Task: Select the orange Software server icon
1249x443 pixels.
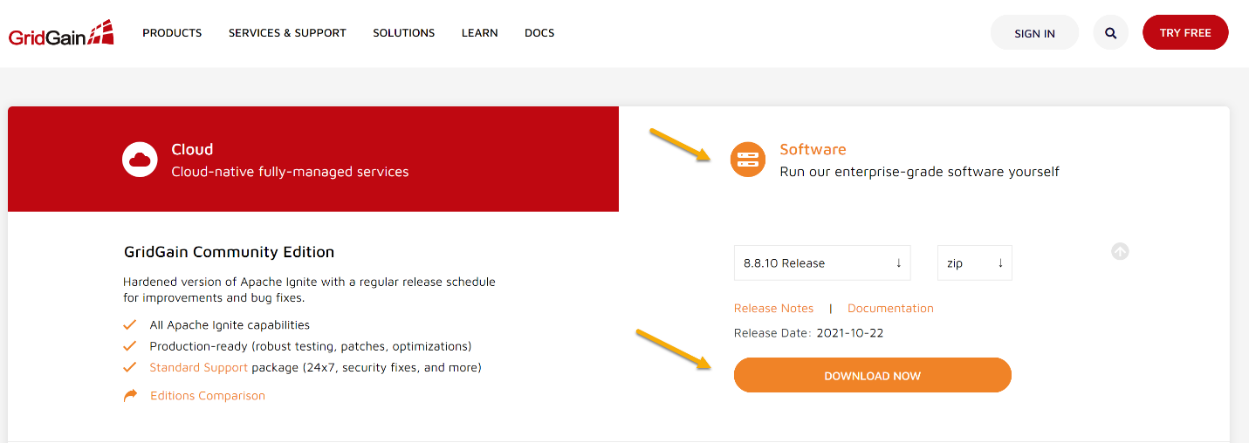Action: point(748,160)
